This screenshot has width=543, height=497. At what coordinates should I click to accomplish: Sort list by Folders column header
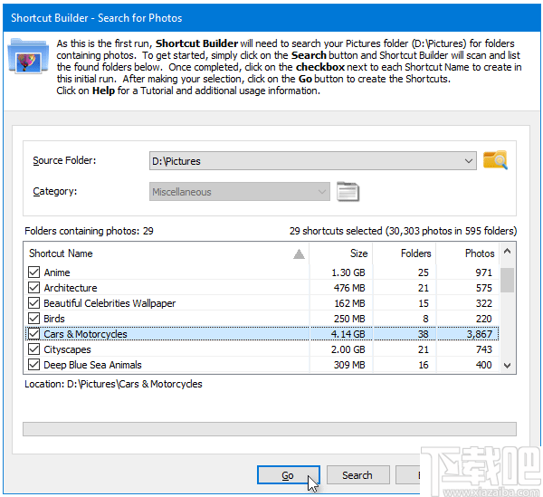[405, 253]
